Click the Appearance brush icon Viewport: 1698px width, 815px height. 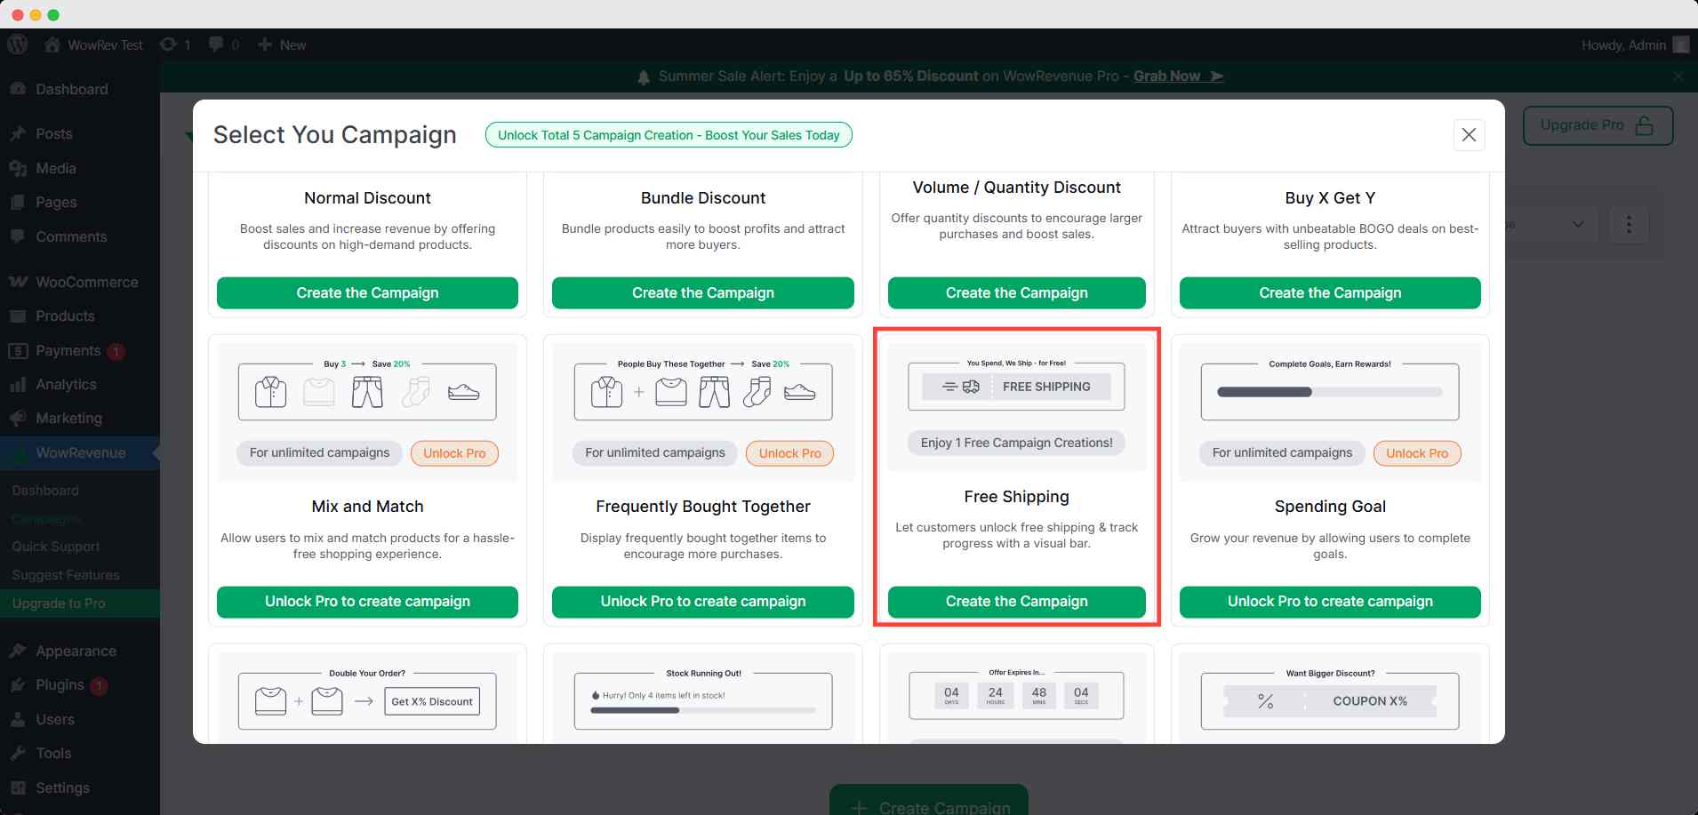coord(18,651)
